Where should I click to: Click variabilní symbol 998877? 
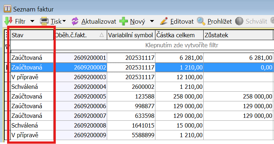(145, 106)
